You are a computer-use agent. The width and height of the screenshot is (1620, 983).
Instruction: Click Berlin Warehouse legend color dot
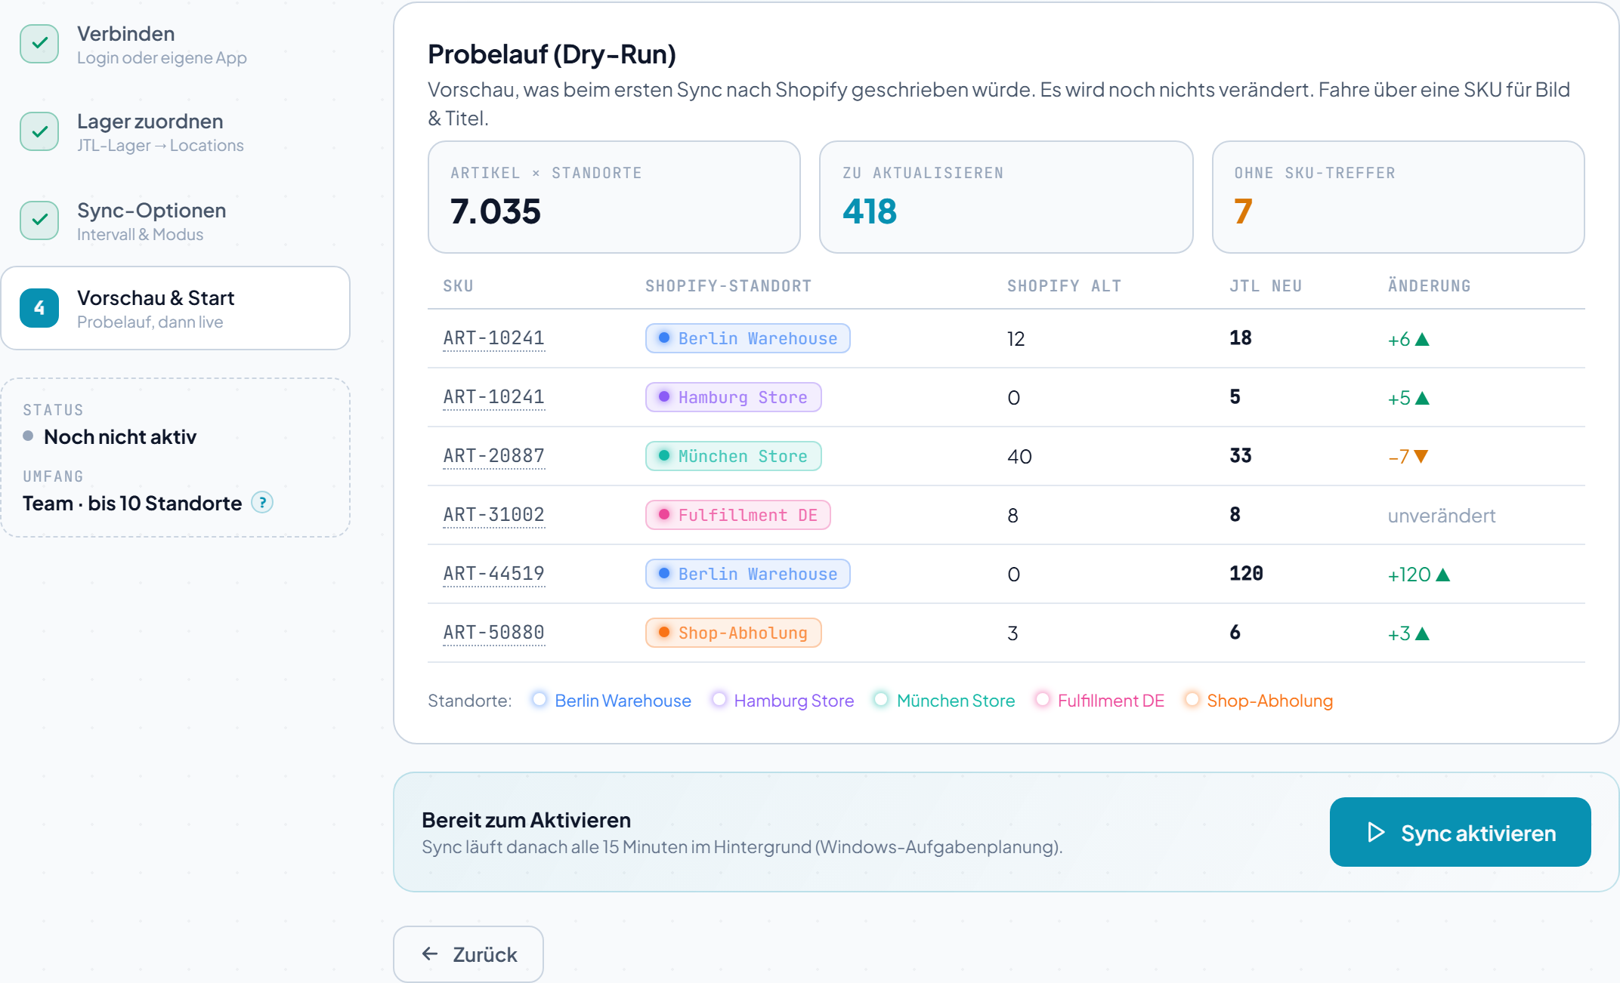(x=539, y=700)
